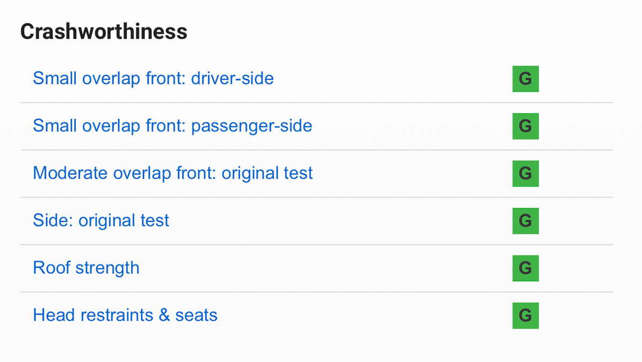Image resolution: width=642 pixels, height=362 pixels.
Task: Select the Roof strength Good rating badge
Action: coord(525,268)
